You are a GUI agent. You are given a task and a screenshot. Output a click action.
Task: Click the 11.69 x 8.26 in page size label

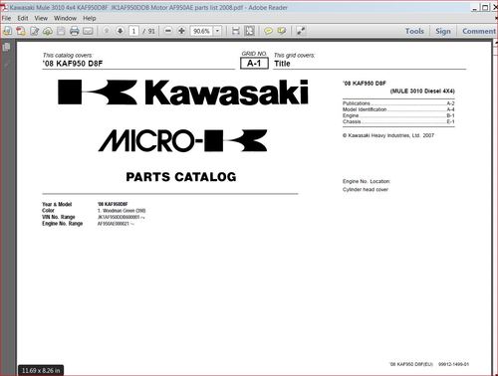[41, 370]
